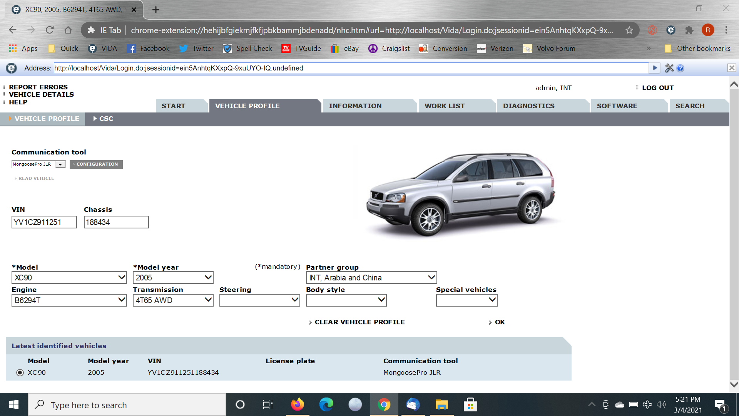Open the Engine B6294T dropdown
The image size is (739, 416).
point(69,300)
